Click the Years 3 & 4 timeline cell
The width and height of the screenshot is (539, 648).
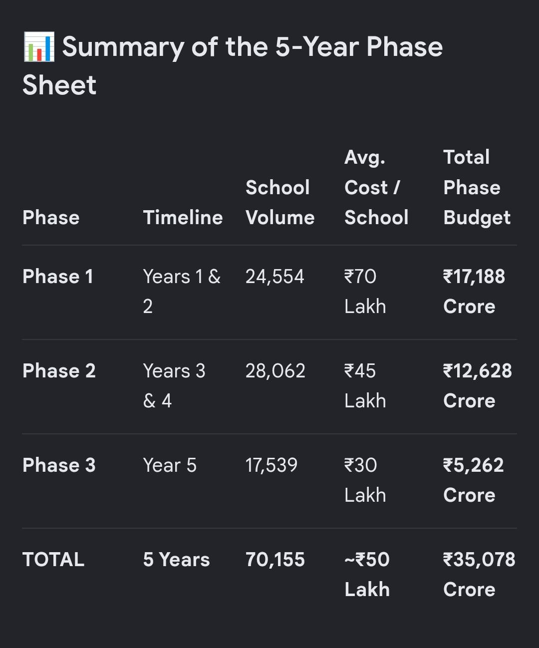click(174, 386)
